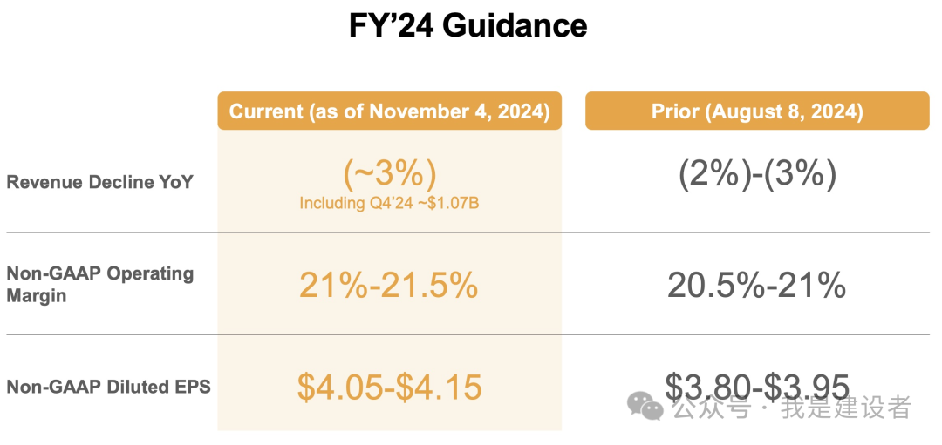Click the current (~3%) revenue decline value
This screenshot has width=942, height=445.
tap(389, 174)
